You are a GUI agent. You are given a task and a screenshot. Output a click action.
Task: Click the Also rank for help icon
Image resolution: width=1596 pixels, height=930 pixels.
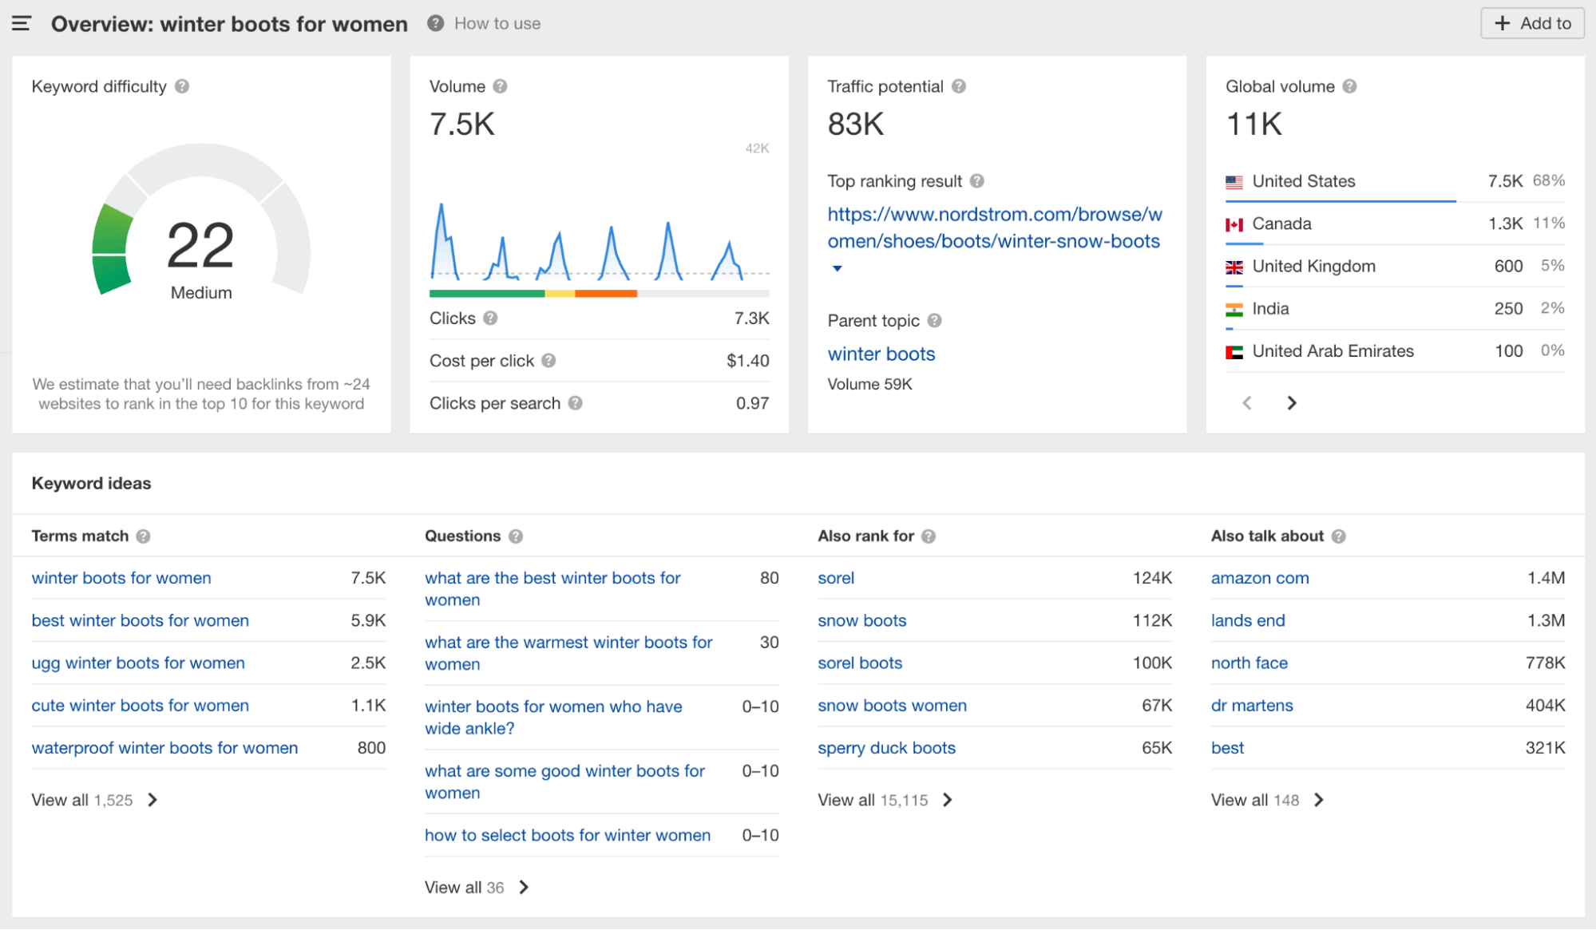[929, 536]
